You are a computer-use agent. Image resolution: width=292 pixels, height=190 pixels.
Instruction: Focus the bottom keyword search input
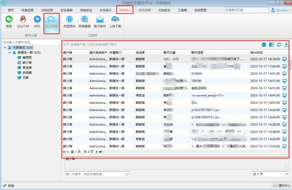coord(95,174)
